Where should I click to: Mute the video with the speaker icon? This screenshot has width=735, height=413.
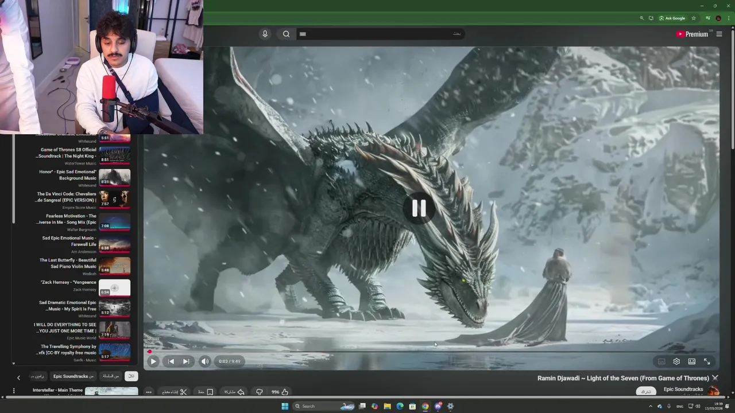pos(205,361)
